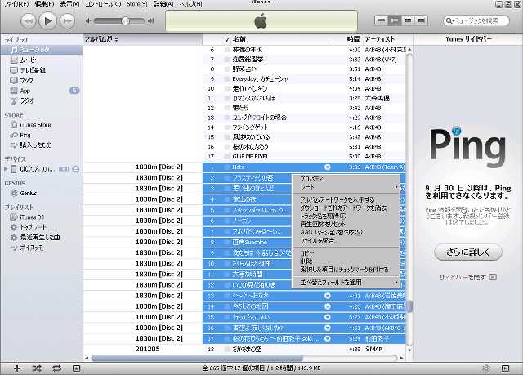
Task: Expand the device tree under デバイス
Action: click(x=6, y=168)
